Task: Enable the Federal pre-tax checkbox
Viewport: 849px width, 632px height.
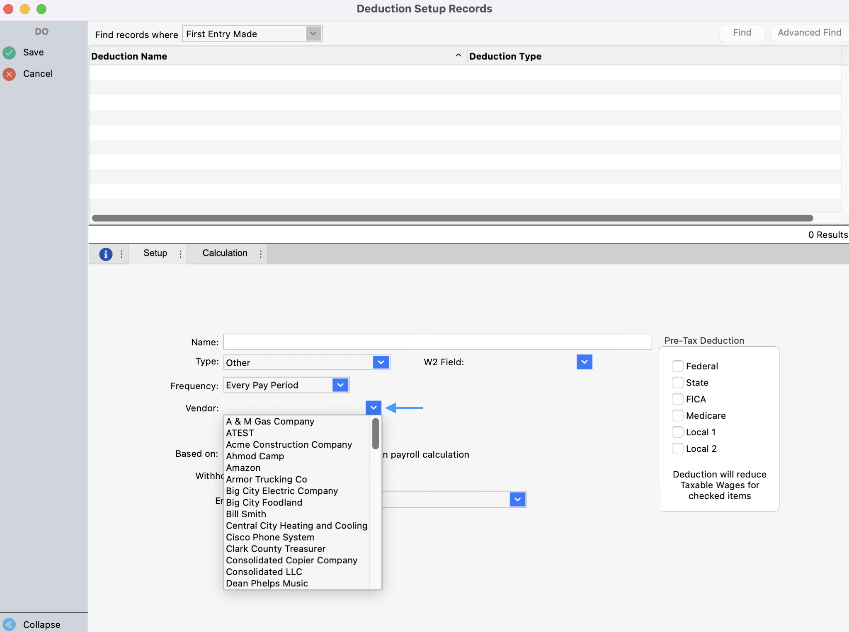Action: click(677, 366)
